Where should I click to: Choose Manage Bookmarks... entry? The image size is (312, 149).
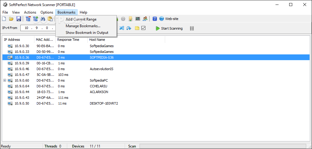pyautogui.click(x=86, y=26)
